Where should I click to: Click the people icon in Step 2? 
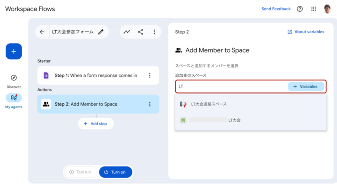coord(46,104)
